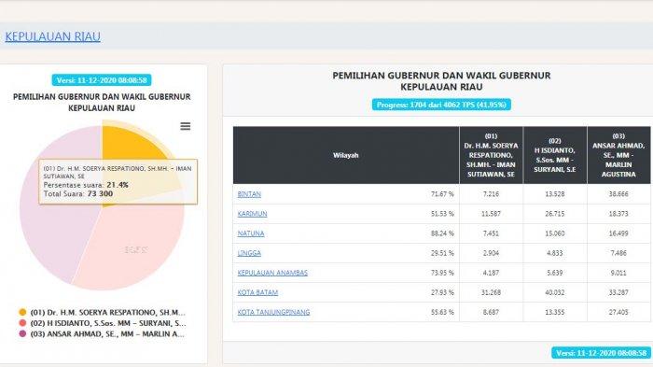The height and width of the screenshot is (367, 653).
Task: Open the KEPULAUAN ANAMBAS region link
Action: click(272, 273)
